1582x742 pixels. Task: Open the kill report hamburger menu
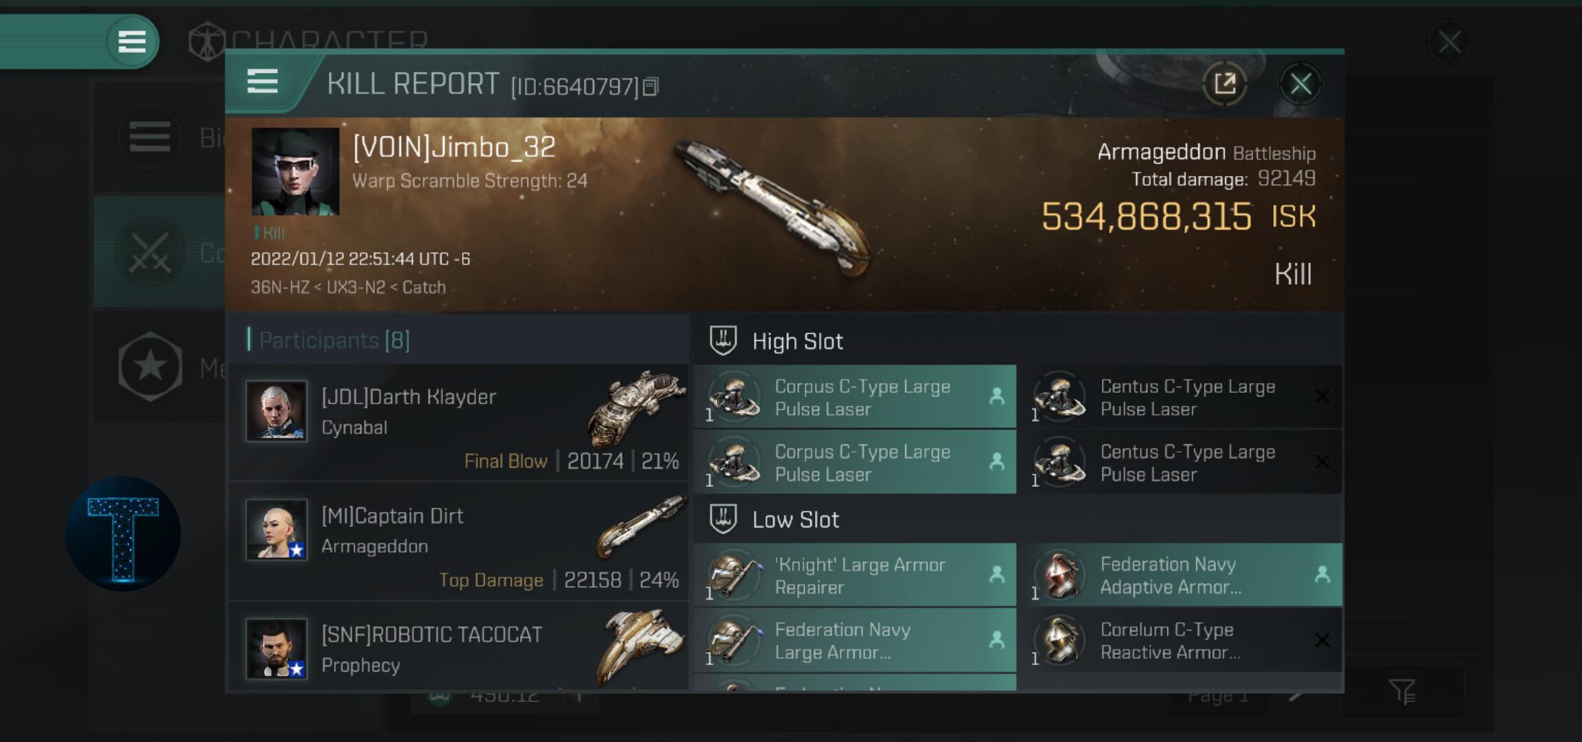262,82
